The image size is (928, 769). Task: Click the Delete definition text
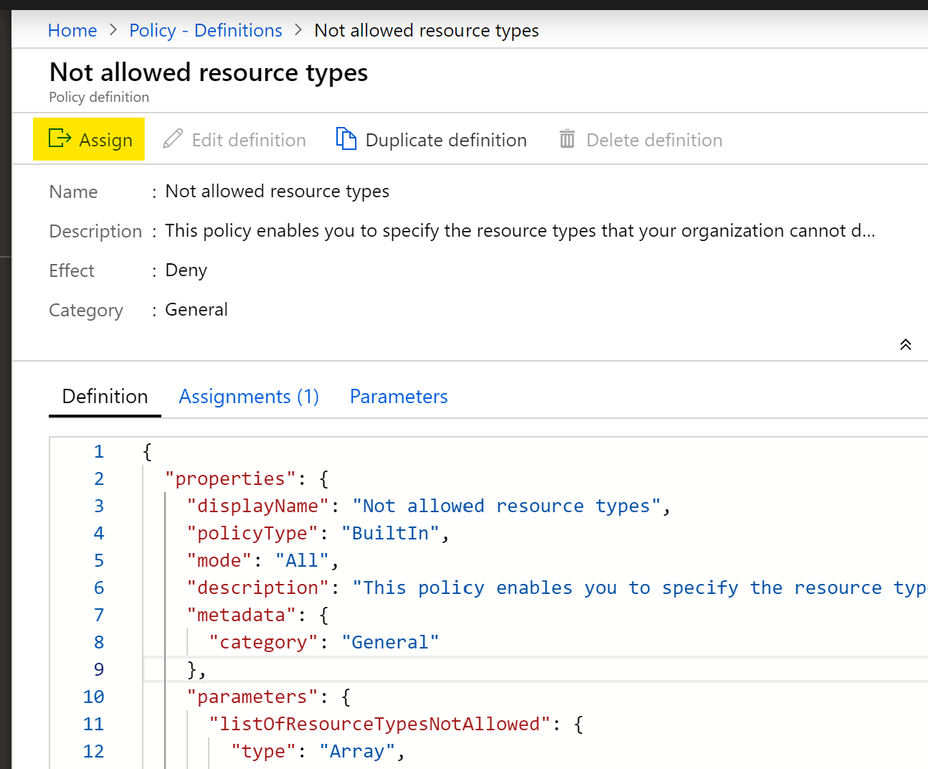654,140
